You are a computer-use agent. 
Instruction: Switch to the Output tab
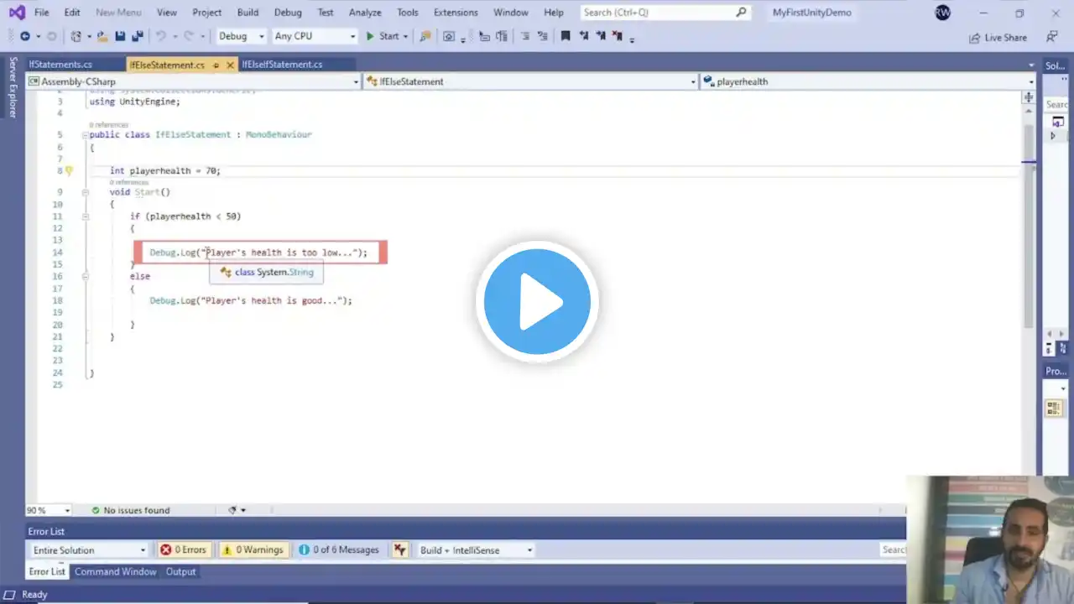coord(180,572)
